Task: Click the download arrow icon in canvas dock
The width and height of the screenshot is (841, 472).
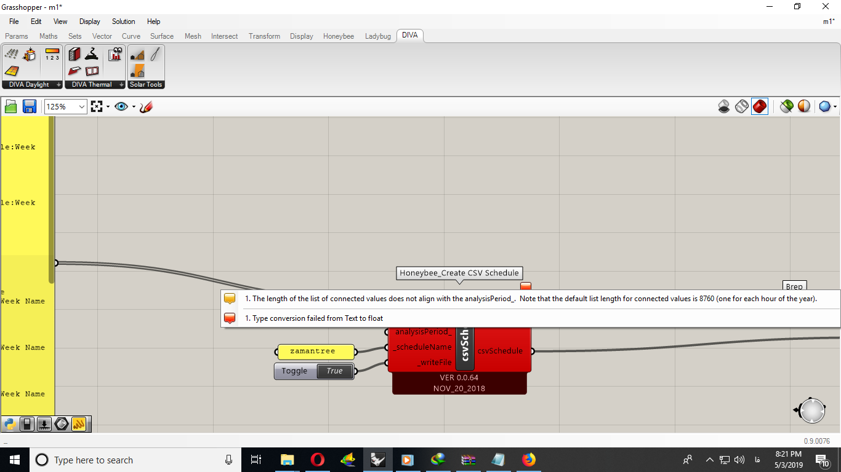Action: (44, 423)
